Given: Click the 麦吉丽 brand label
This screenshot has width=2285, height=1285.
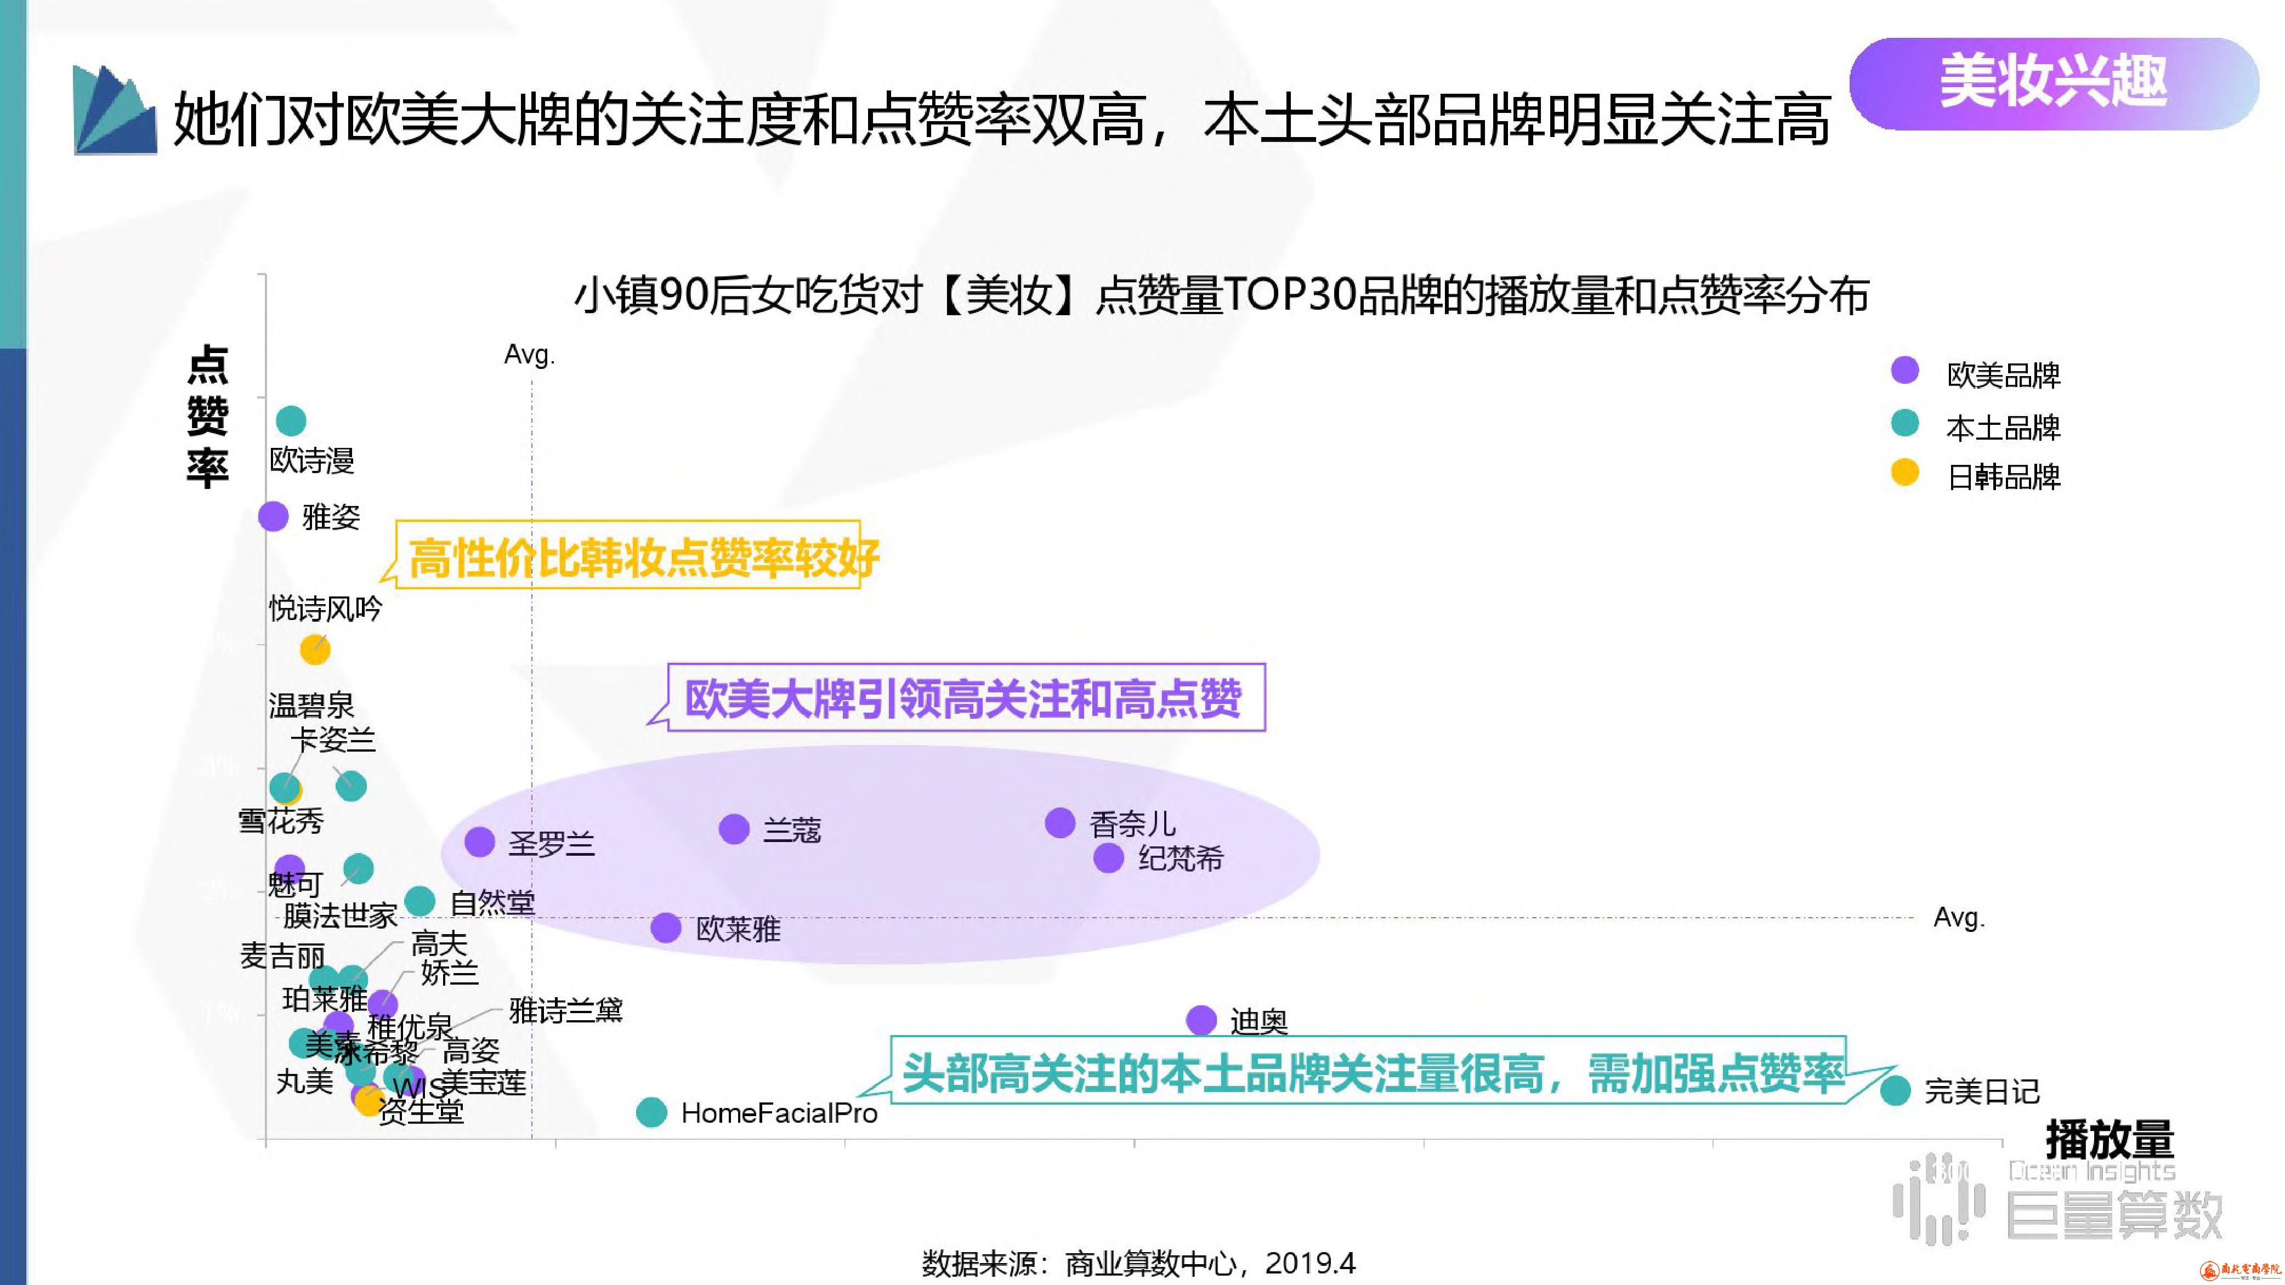Looking at the screenshot, I should coord(283,956).
